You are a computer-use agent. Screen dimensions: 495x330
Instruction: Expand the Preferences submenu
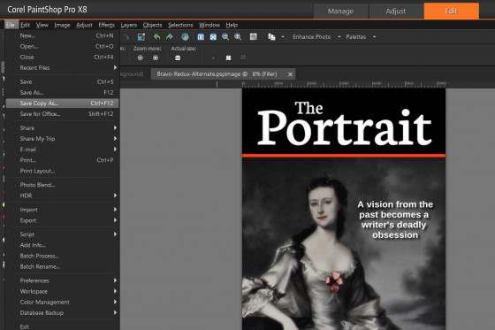[63, 280]
